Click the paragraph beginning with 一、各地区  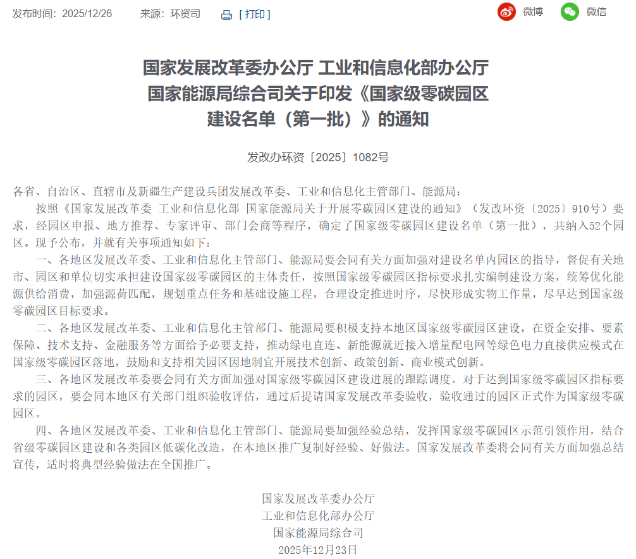[x=318, y=285]
